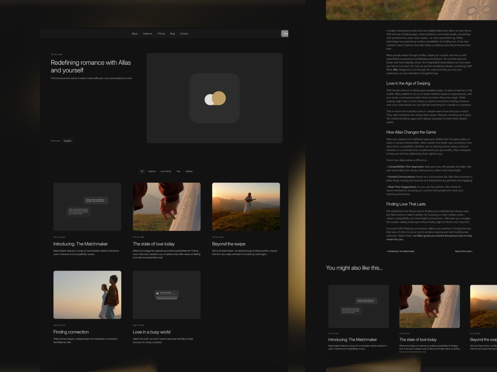The image size is (497, 372).
Task: Click the Download button in the navigation bar
Action: 285,33
